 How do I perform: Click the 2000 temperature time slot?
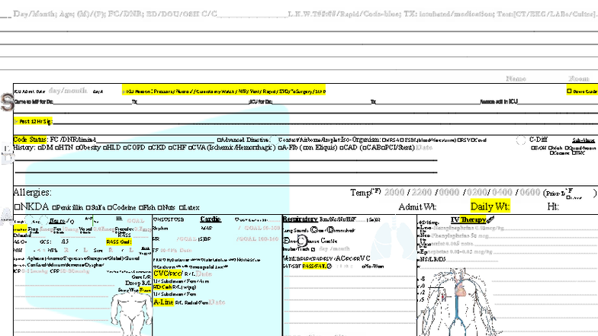[394, 192]
